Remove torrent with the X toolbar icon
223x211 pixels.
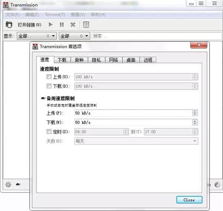73,25
